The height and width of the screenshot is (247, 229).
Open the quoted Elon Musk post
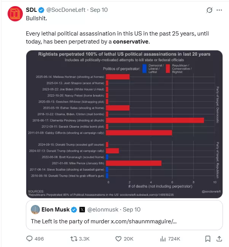tap(124, 215)
